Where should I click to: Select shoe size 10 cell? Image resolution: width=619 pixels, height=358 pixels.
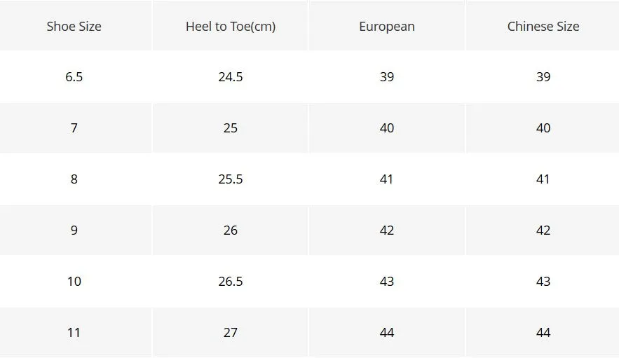point(74,282)
